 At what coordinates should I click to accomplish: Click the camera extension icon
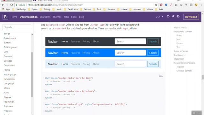point(176,5)
